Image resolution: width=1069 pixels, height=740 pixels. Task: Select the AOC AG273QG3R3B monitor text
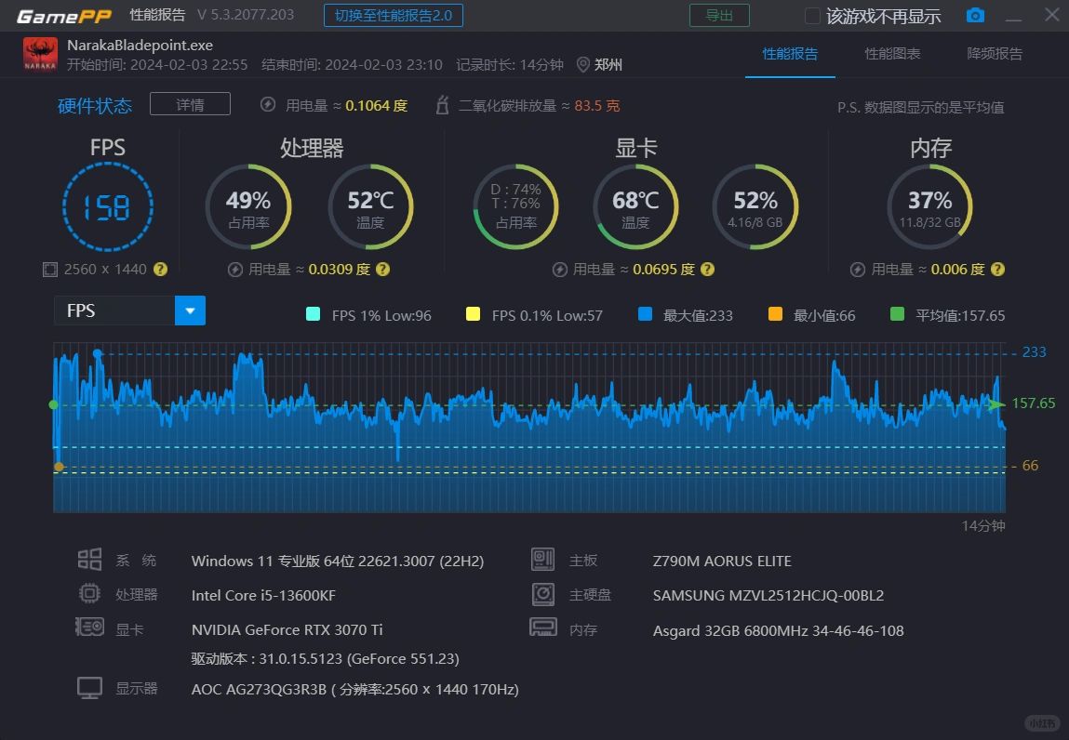coord(354,689)
